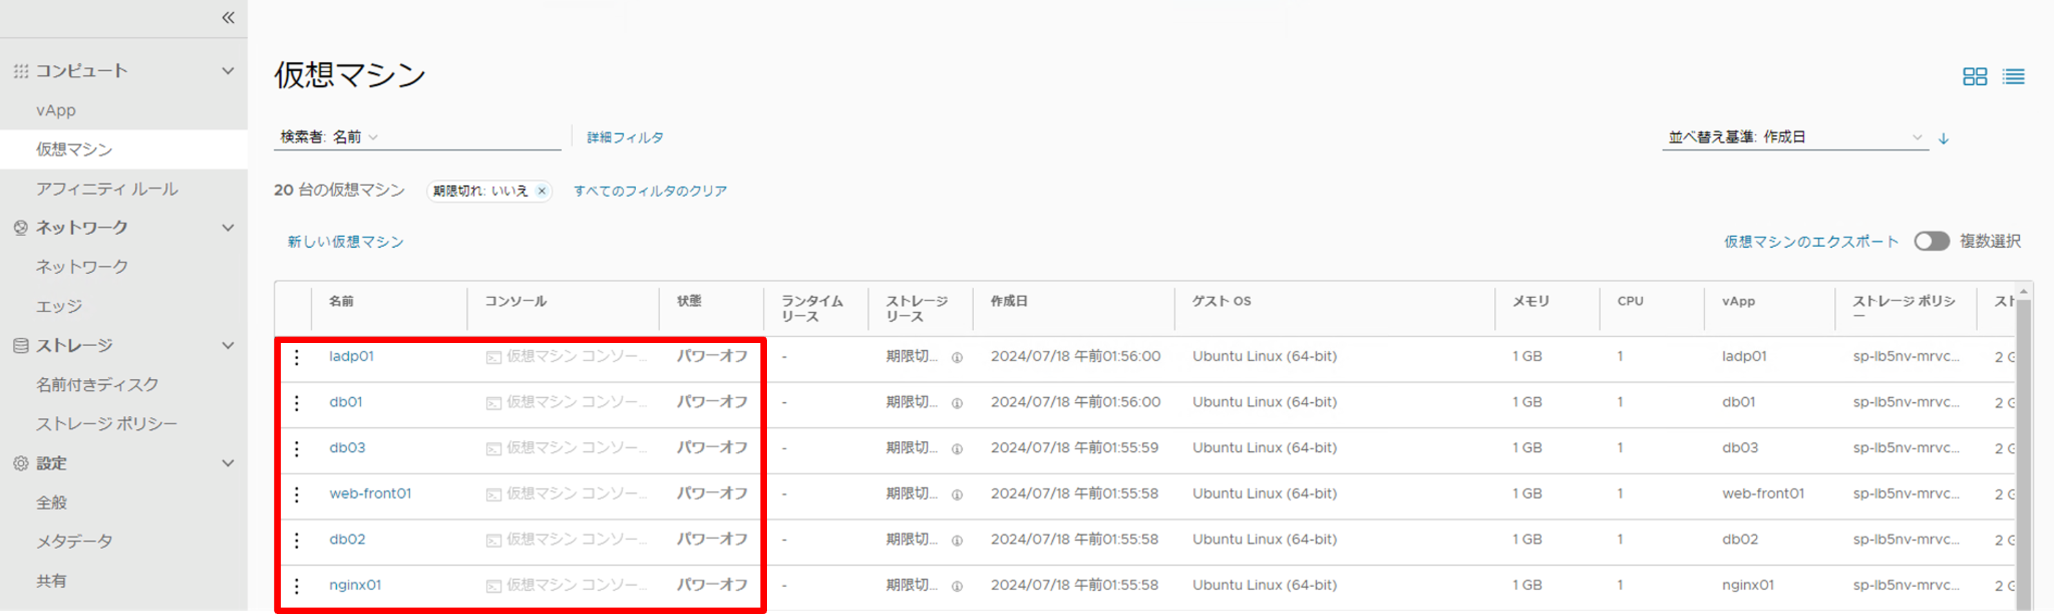Click the vApp column header
The height and width of the screenshot is (614, 2054).
[1738, 301]
